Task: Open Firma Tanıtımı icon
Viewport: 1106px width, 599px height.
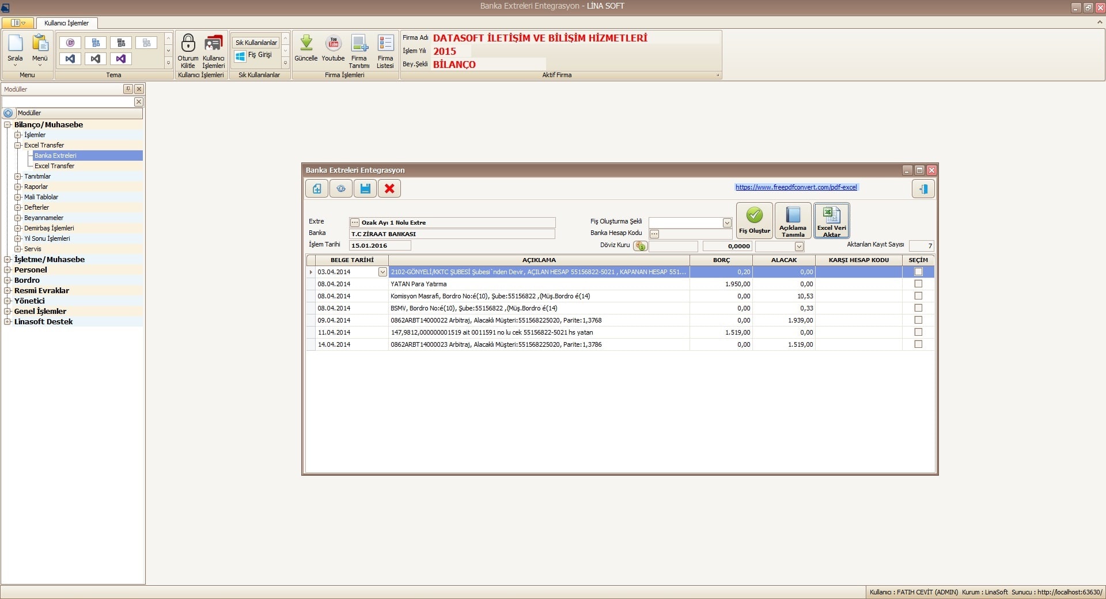Action: pos(359,44)
